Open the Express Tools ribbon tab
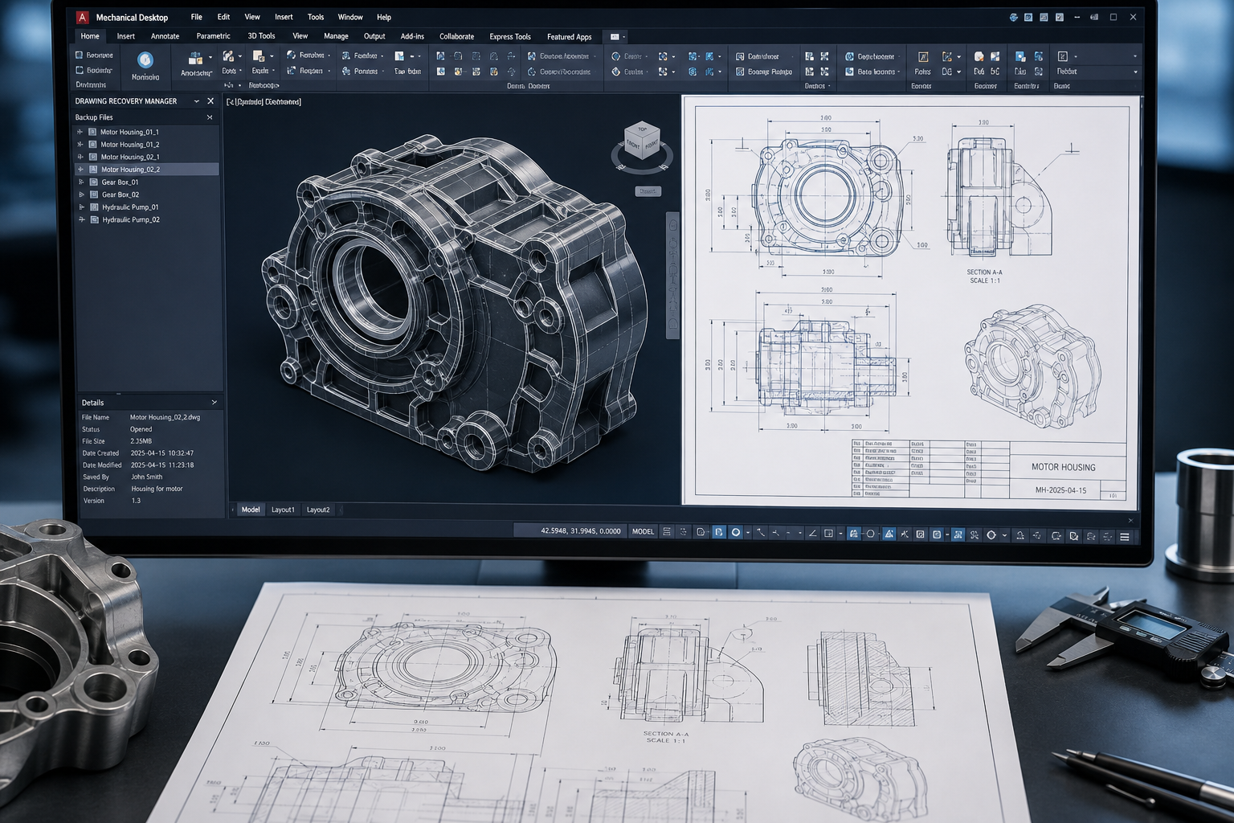Viewport: 1234px width, 823px height. point(510,36)
